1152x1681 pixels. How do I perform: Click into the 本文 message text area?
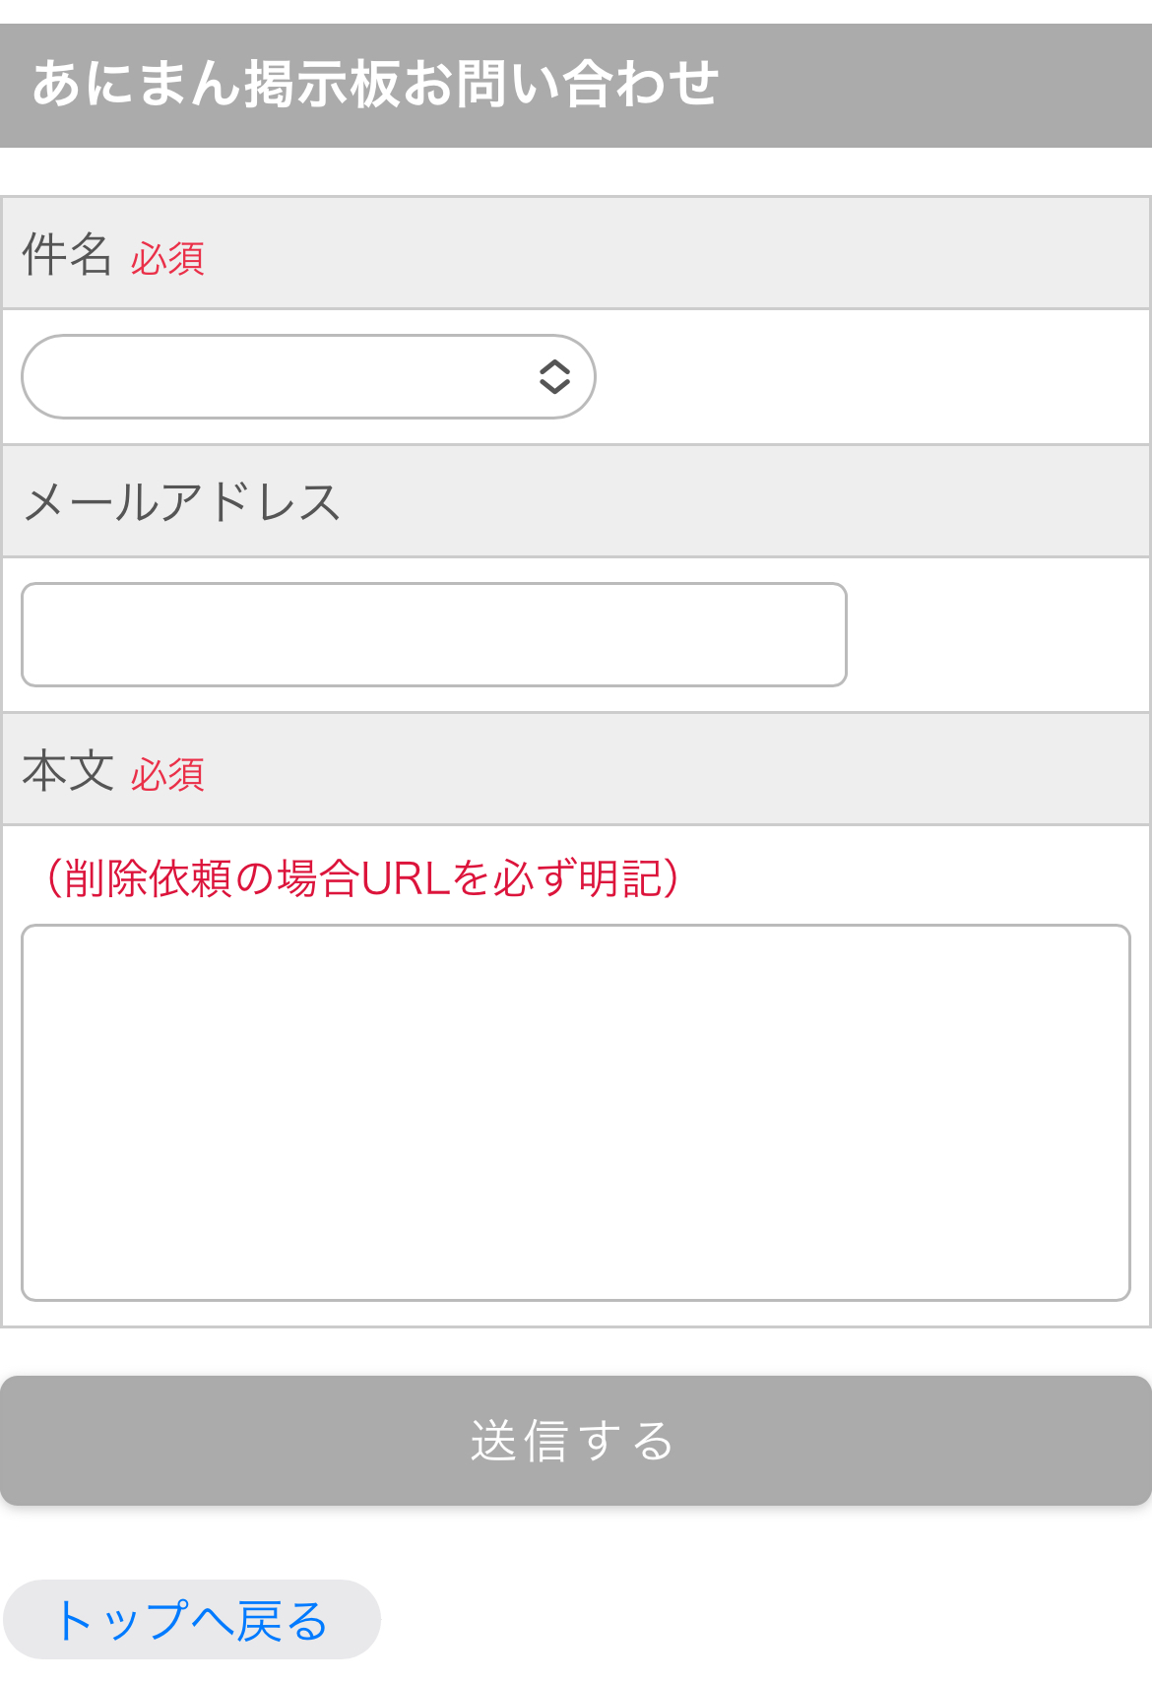[x=575, y=1112]
